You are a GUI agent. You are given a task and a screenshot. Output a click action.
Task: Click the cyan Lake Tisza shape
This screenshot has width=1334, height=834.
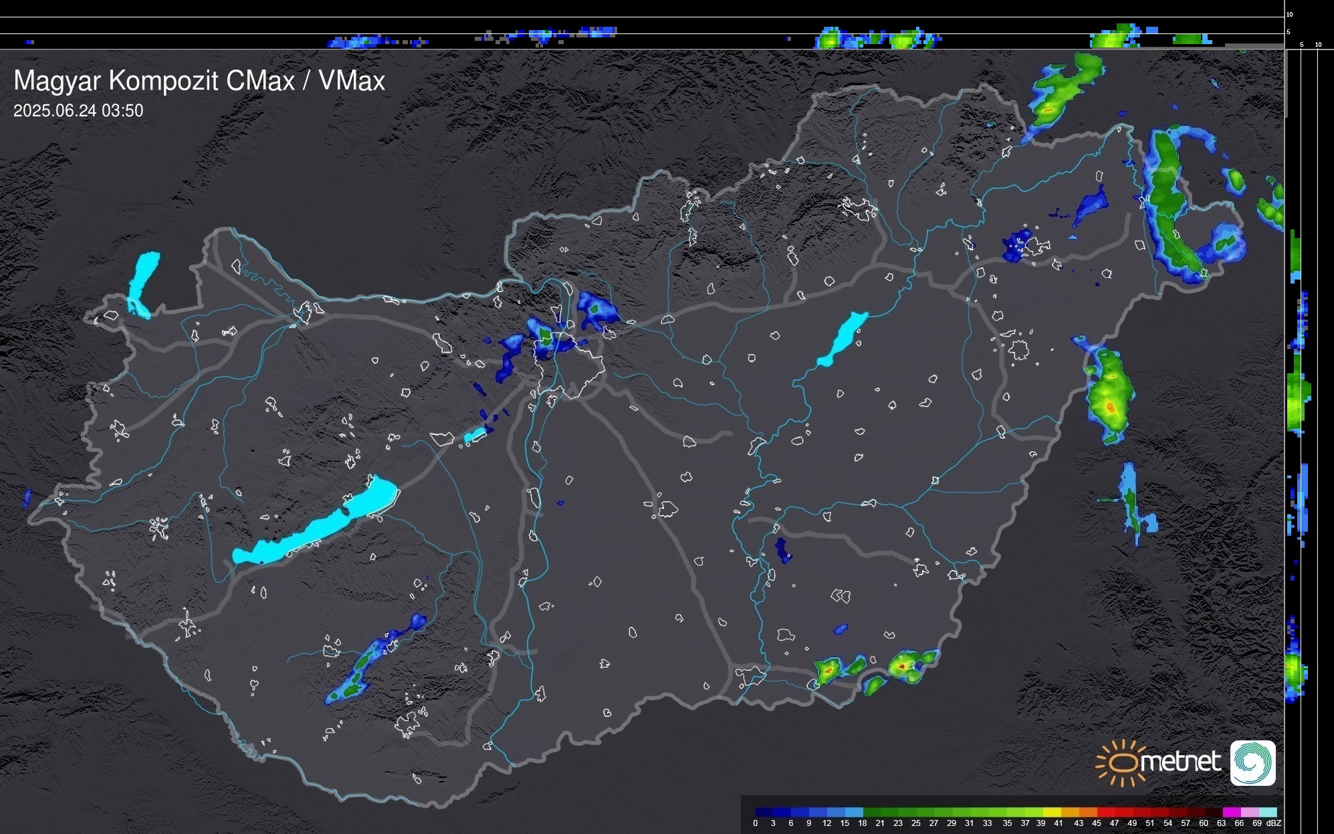pyautogui.click(x=843, y=338)
